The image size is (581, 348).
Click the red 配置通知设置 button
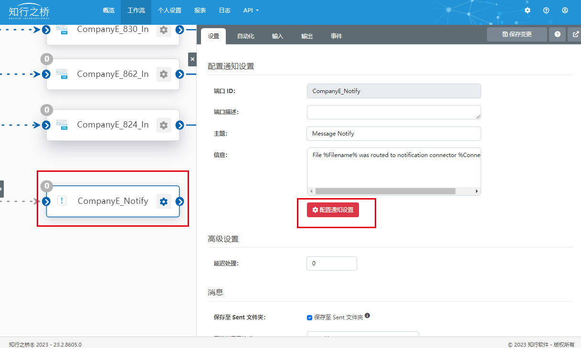[333, 210]
